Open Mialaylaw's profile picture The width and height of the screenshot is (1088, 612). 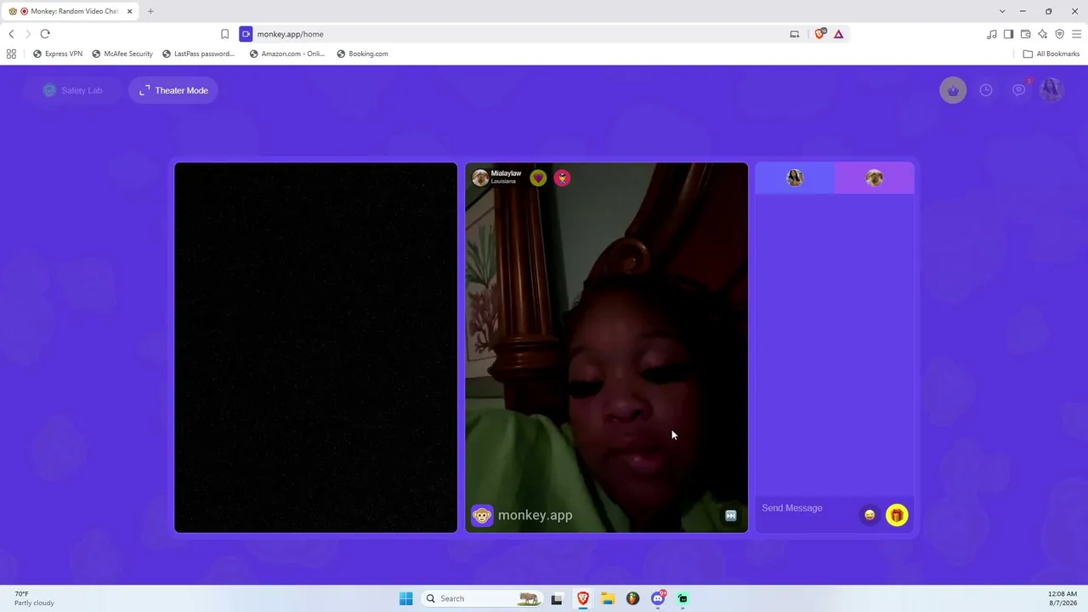point(480,178)
